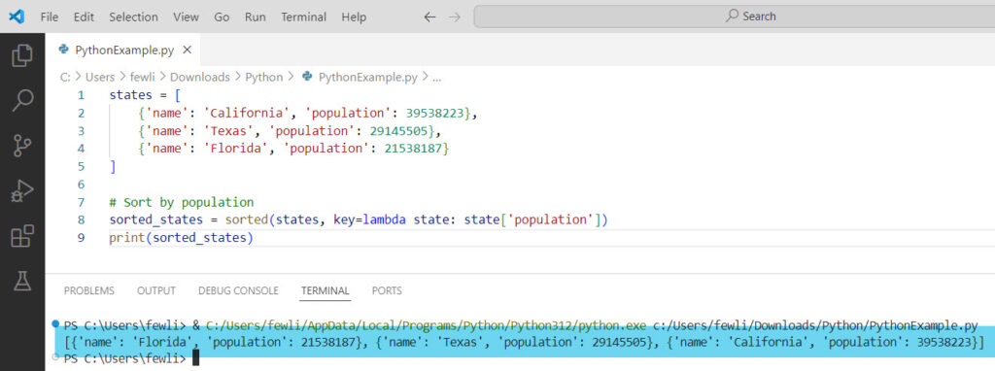Switch to the DEBUG CONSOLE tab
Viewport: 995px width, 371px height.
(x=239, y=290)
